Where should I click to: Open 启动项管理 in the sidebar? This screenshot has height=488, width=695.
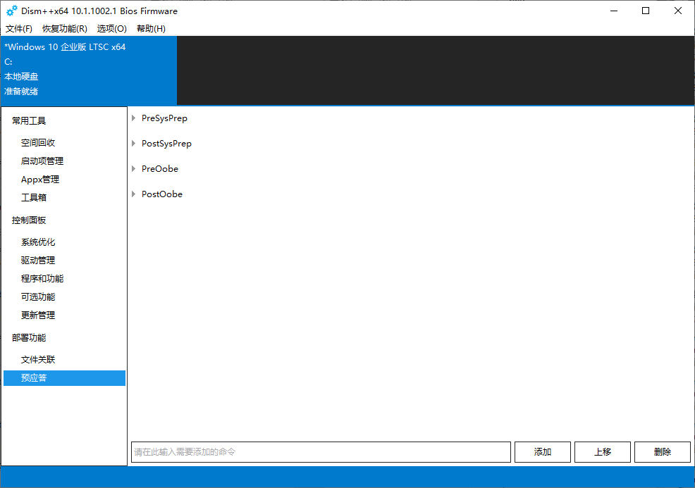tap(42, 161)
